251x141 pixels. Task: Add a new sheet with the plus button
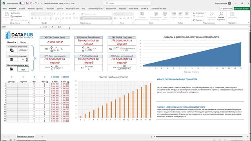42,137
